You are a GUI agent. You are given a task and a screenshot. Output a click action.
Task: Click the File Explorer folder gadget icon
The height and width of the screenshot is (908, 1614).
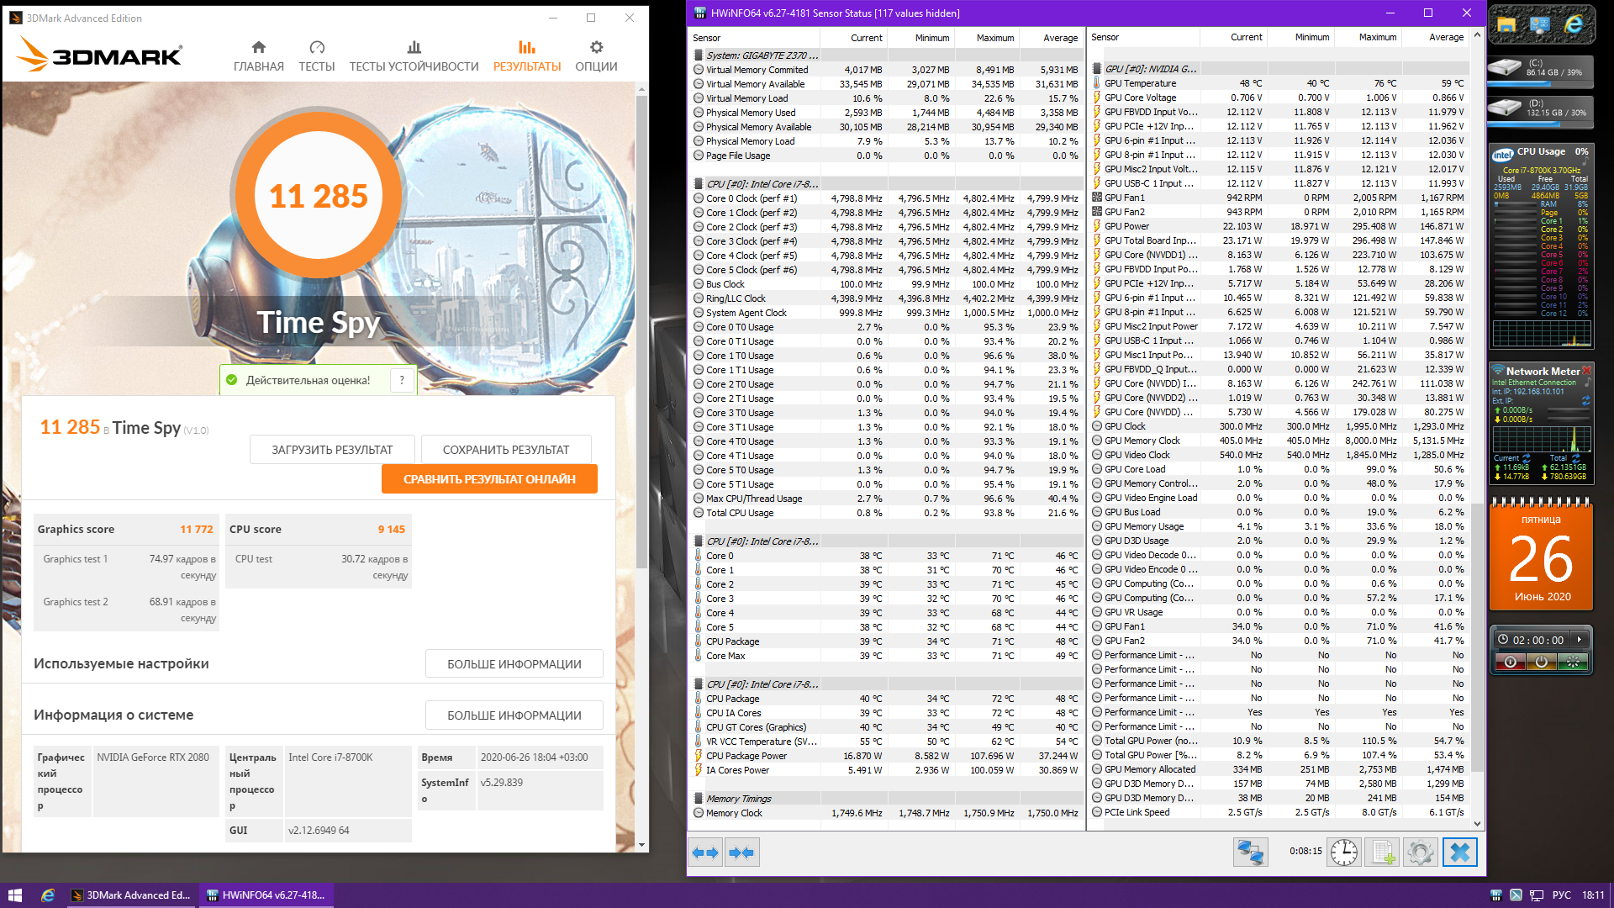pyautogui.click(x=1506, y=25)
